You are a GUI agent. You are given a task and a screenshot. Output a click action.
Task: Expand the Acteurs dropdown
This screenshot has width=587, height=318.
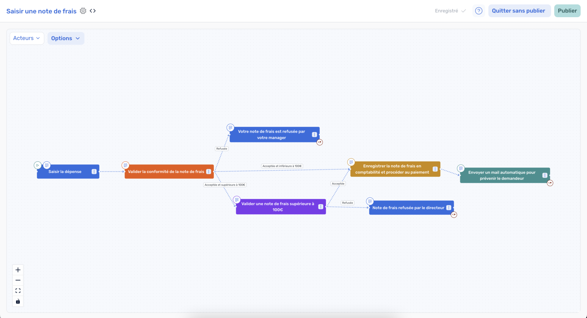tap(27, 38)
